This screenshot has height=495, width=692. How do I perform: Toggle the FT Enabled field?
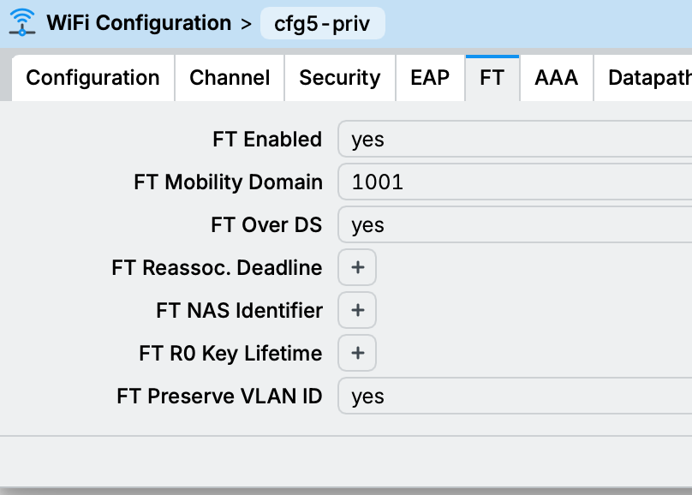pyautogui.click(x=515, y=139)
